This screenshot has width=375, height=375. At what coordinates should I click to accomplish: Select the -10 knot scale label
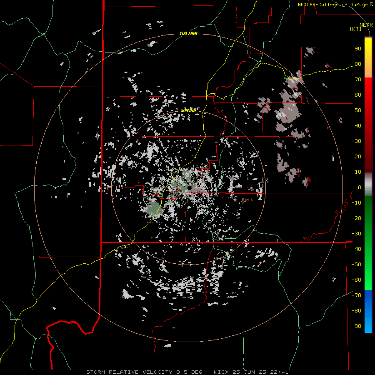coord(356,203)
